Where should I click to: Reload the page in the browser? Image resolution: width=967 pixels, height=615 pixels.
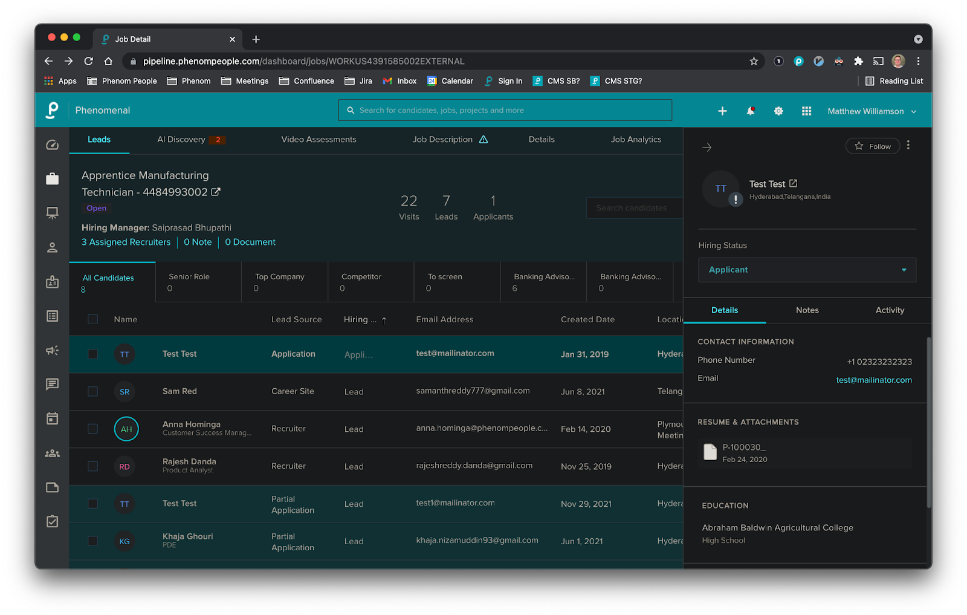pyautogui.click(x=88, y=61)
